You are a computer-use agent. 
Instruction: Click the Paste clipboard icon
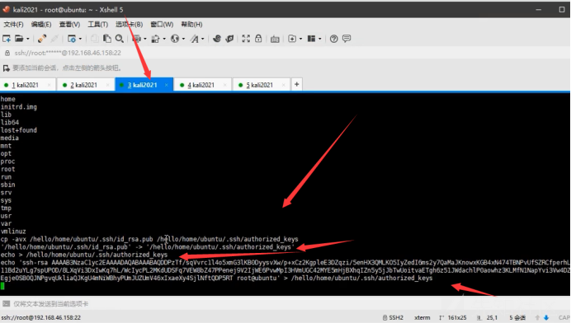tap(106, 39)
